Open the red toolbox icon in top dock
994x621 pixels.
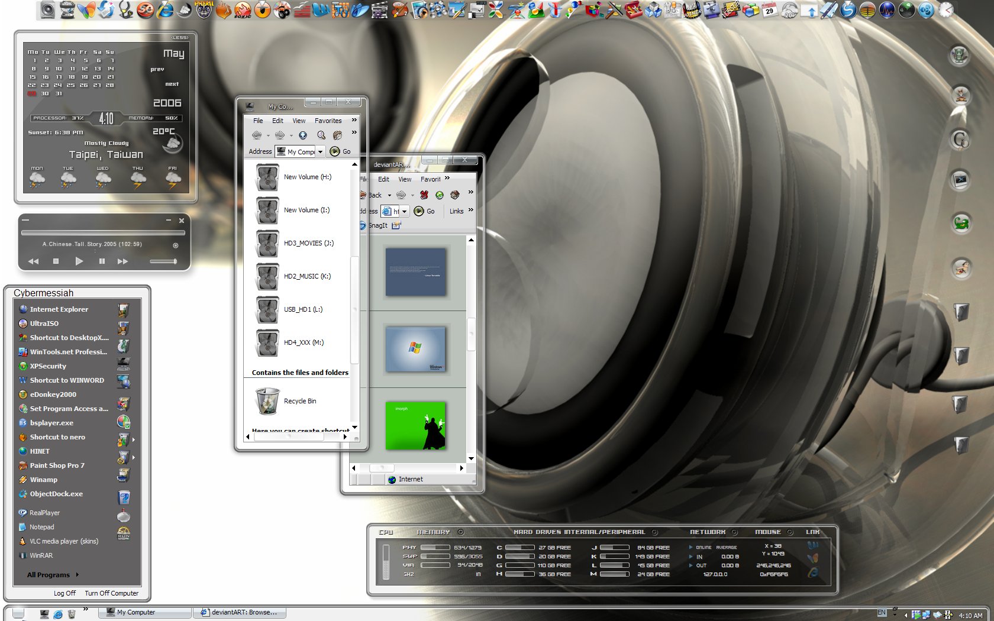(x=633, y=9)
